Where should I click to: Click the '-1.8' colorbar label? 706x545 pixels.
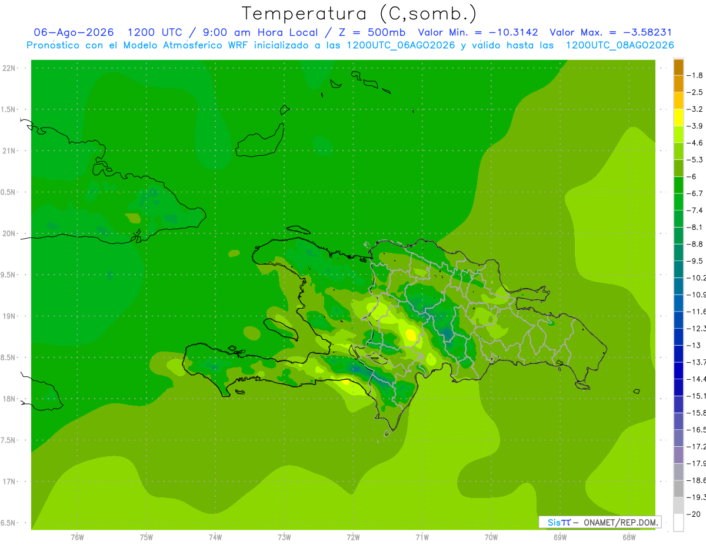click(695, 75)
